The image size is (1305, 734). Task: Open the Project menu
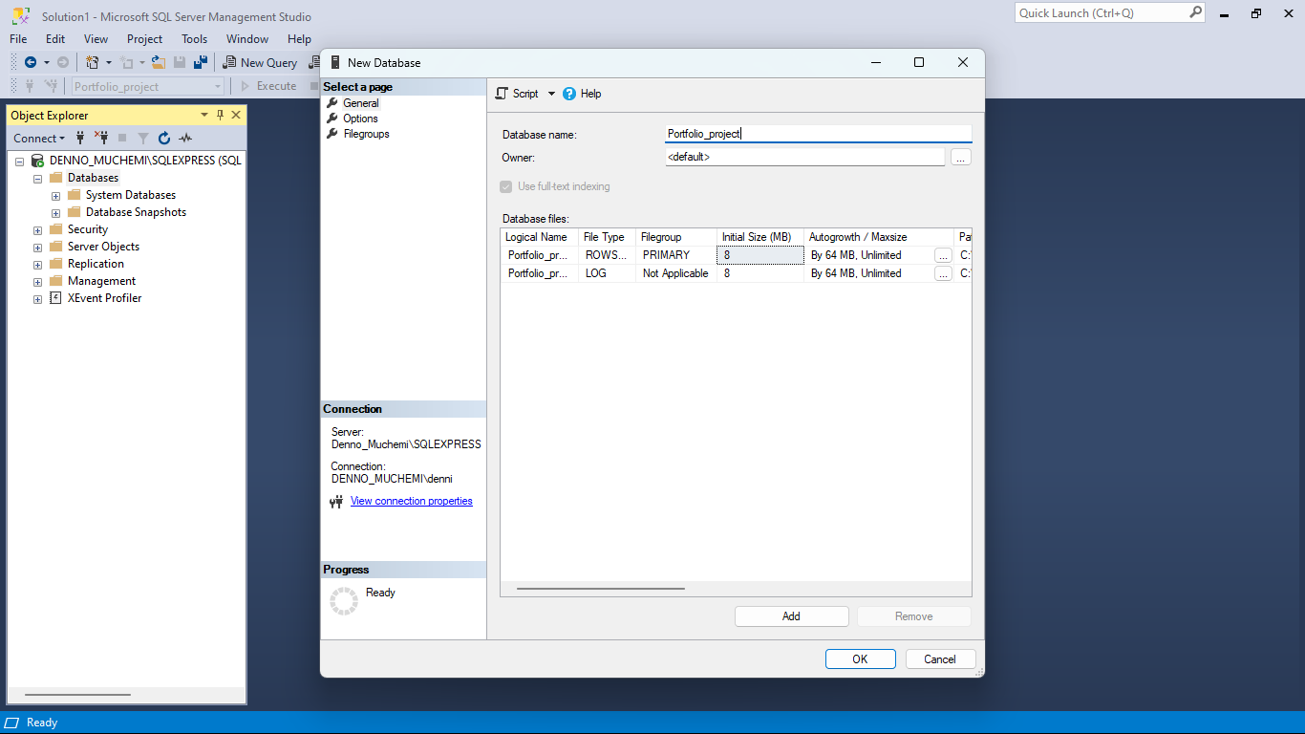[x=144, y=39]
